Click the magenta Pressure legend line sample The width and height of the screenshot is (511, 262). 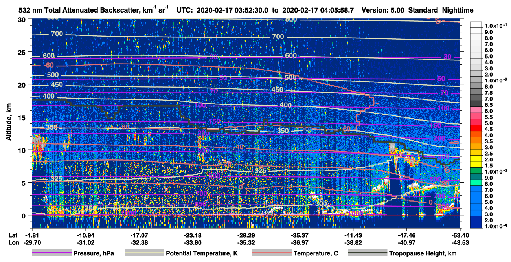[51, 253]
